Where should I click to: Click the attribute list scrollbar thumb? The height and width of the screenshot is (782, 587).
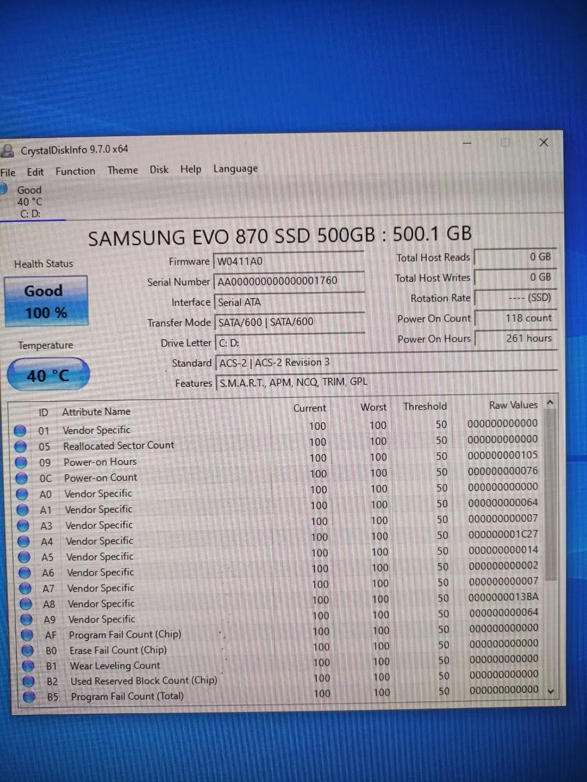551,495
